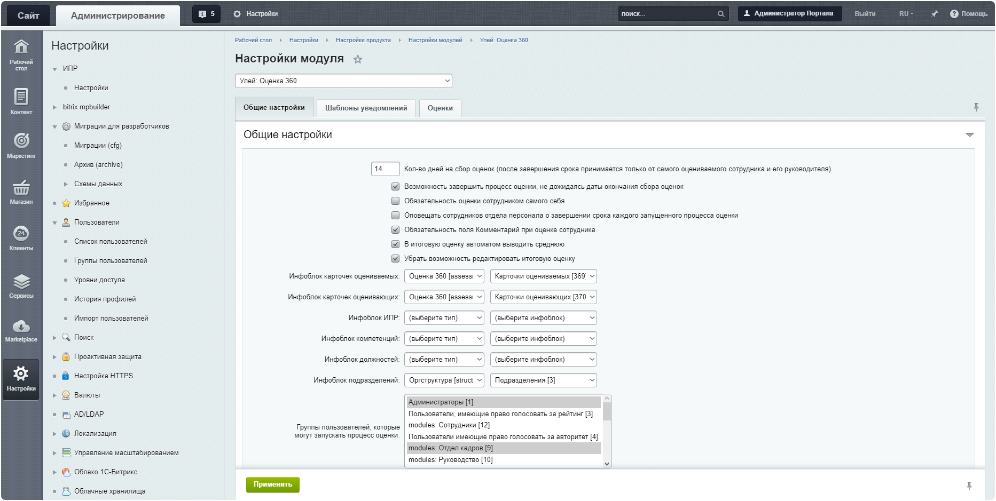The image size is (996, 501).
Task: Enable notifying HR staff about deadline checkbox
Action: (395, 216)
